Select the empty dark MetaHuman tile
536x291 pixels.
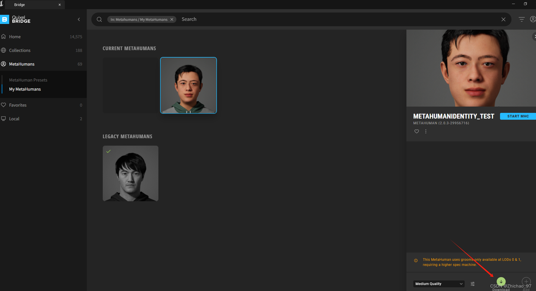pos(131,85)
